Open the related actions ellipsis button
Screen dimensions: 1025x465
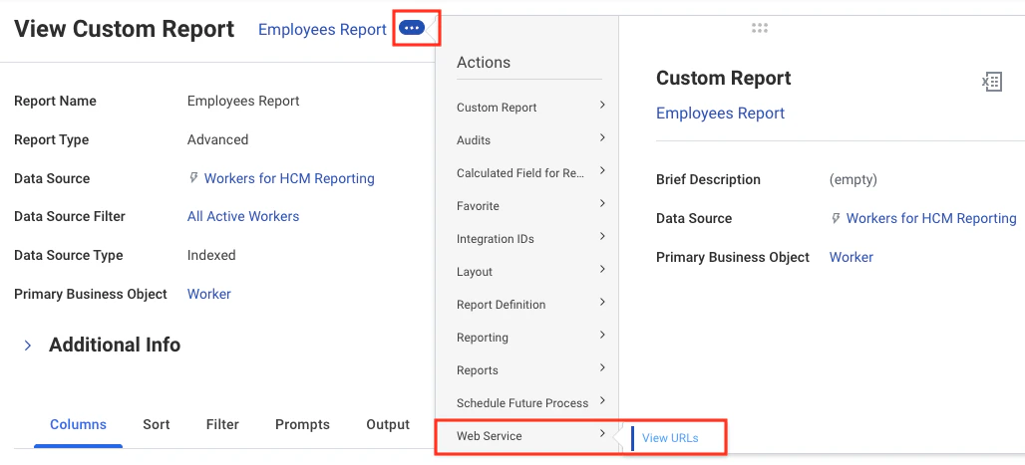coord(412,28)
